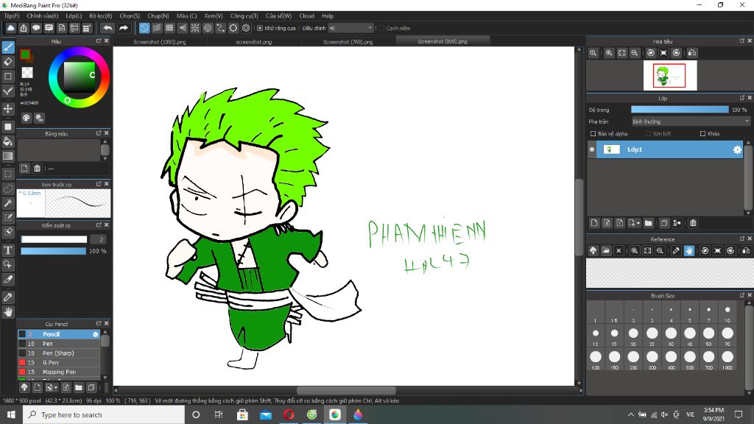Zoom in on the Navigator panel
Image resolution: width=754 pixels, height=424 pixels.
(609, 53)
